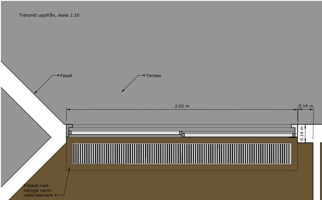Image resolution: width=322 pixels, height=200 pixels.
Task: Select the gray terrace surface area
Action: click(201, 50)
